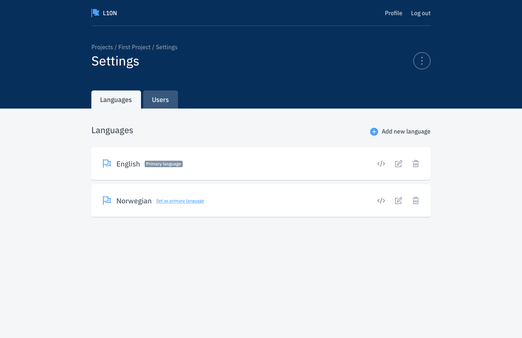Image resolution: width=522 pixels, height=338 pixels.
Task: Click the Primary language badge on English
Action: pos(163,164)
